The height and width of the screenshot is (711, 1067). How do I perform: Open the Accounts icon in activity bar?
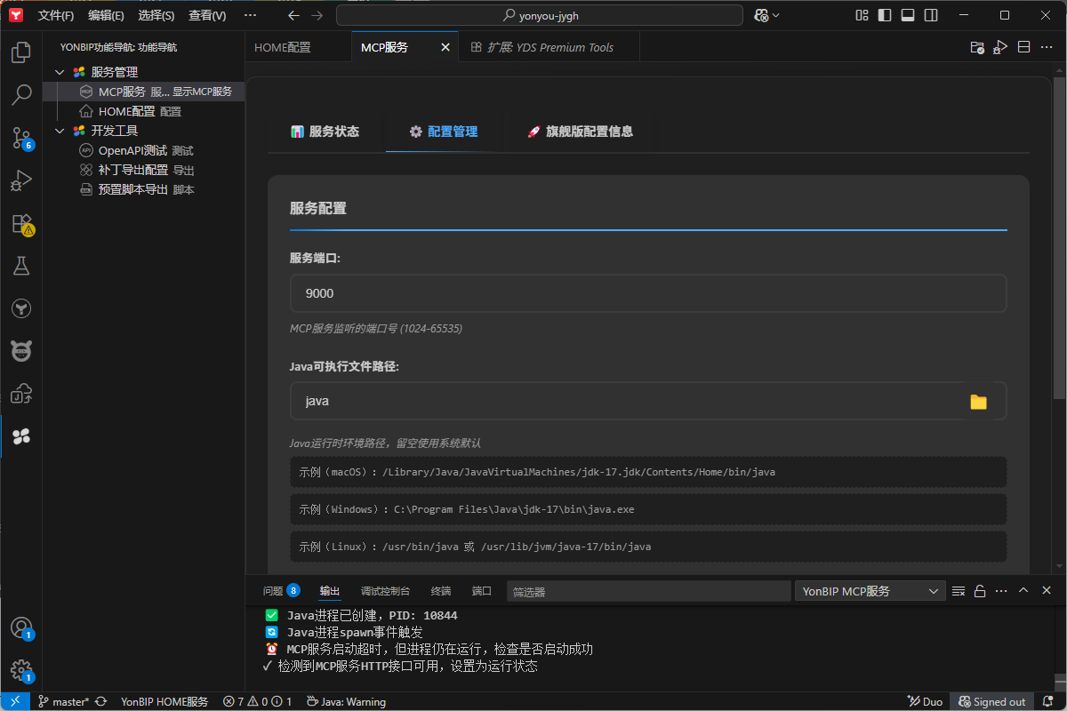point(21,627)
